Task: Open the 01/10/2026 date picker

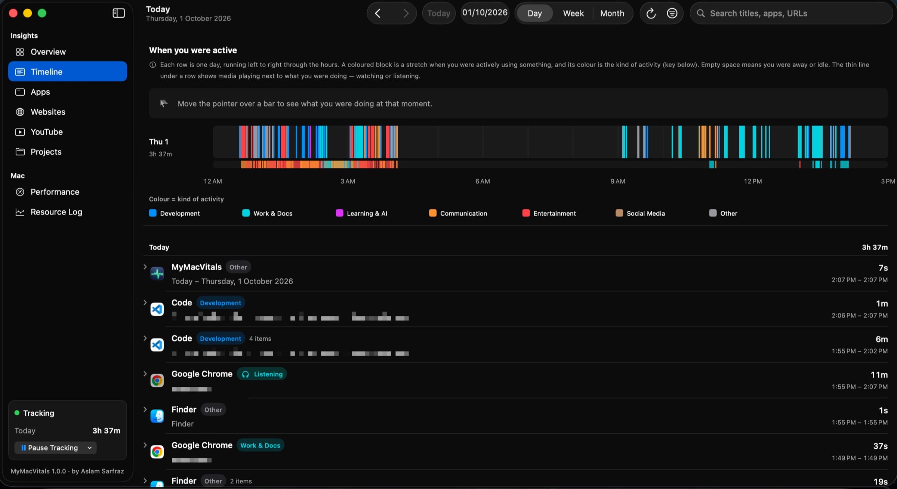Action: [x=485, y=13]
